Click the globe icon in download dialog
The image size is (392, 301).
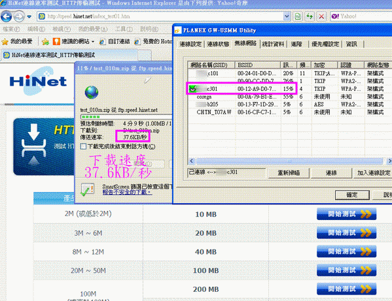(x=91, y=93)
